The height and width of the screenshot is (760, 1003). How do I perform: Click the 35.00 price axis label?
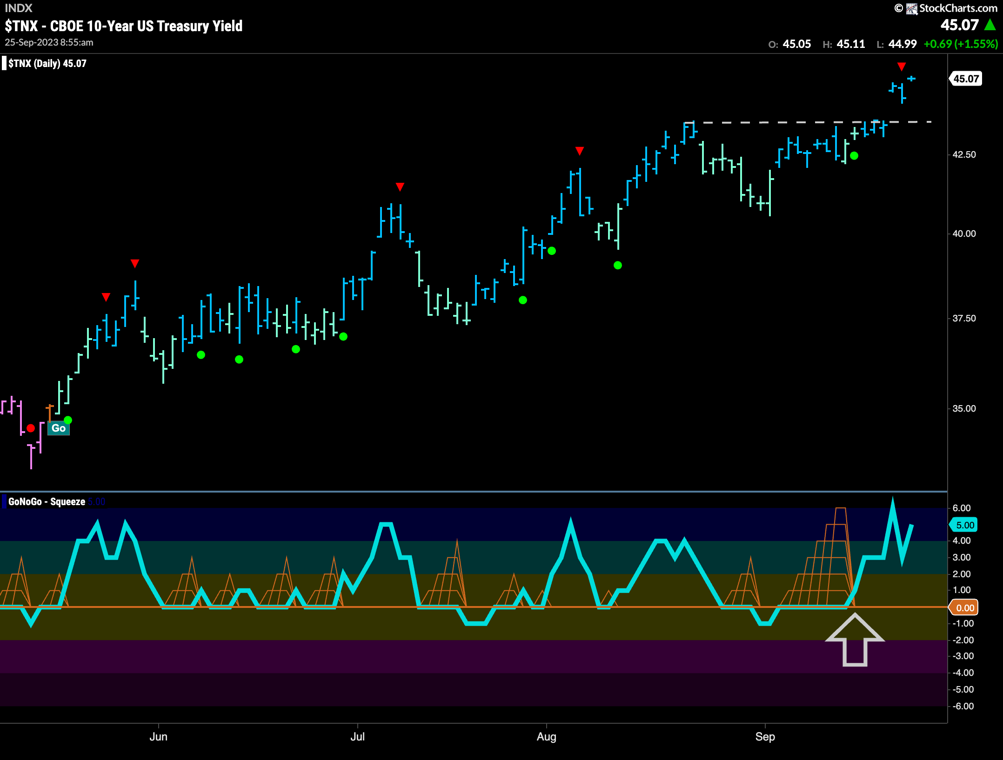click(x=964, y=408)
